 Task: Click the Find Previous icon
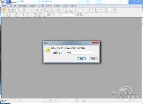77,15
